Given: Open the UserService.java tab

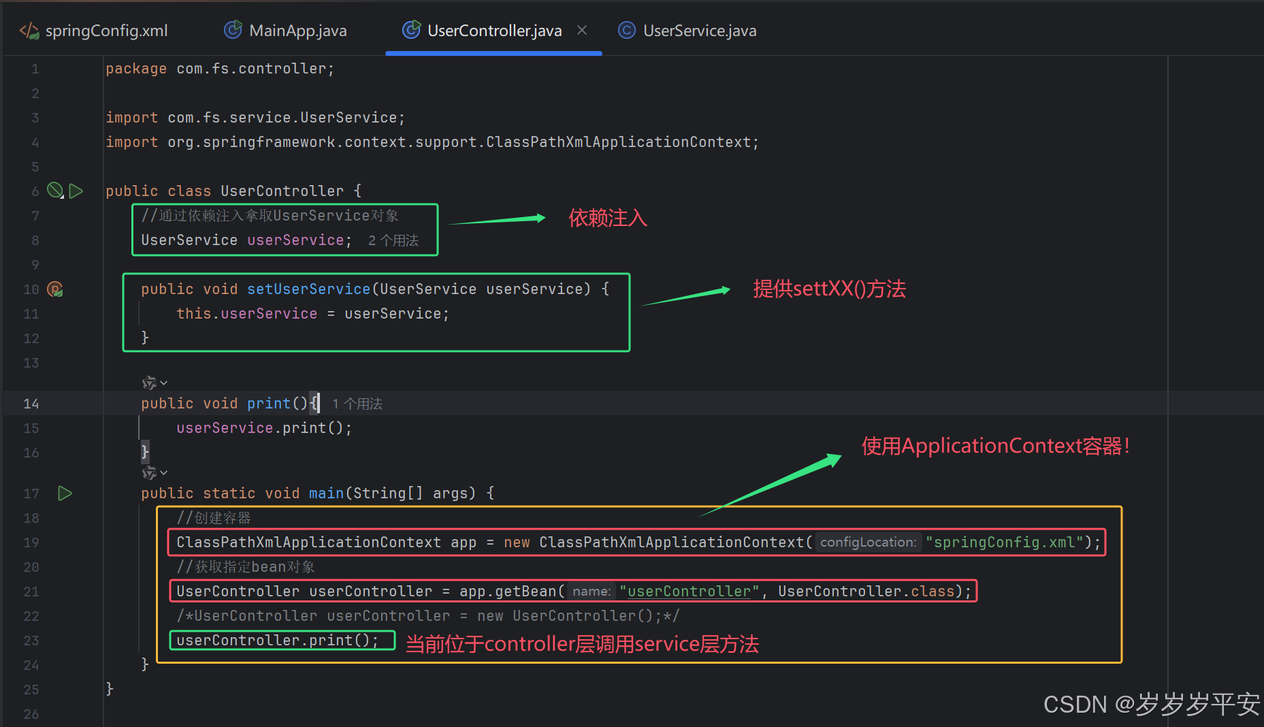Looking at the screenshot, I should click(700, 30).
